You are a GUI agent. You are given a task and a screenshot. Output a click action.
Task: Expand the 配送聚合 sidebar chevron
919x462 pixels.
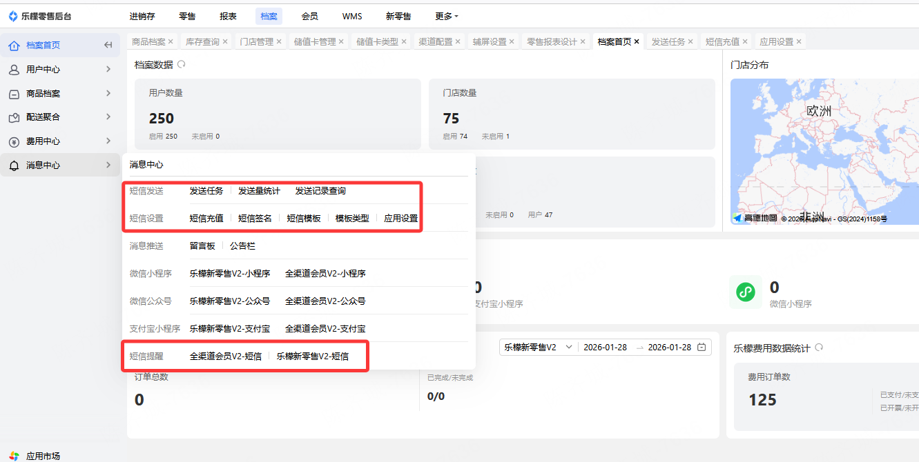pyautogui.click(x=108, y=117)
